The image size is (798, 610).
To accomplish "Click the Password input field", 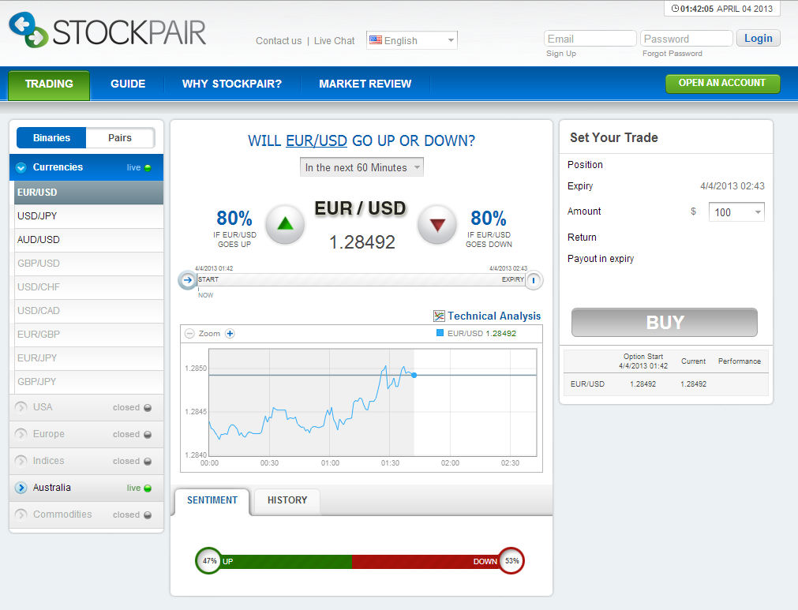I will click(687, 39).
